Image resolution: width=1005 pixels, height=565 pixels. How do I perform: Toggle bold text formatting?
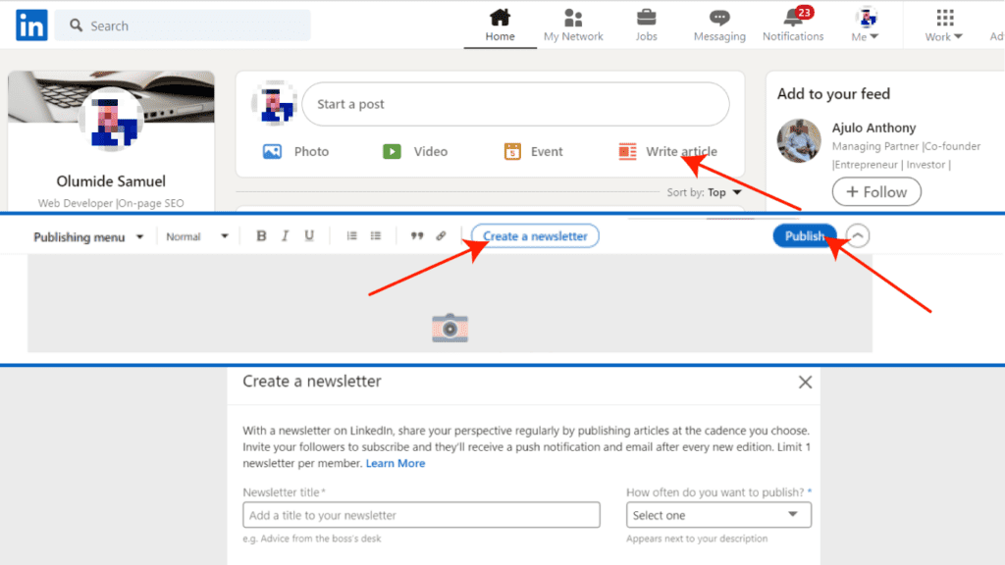(260, 235)
